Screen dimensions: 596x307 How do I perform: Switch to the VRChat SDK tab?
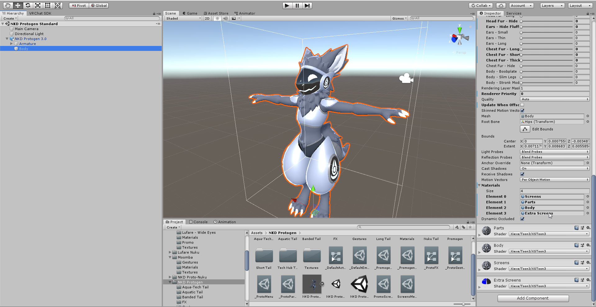coord(40,13)
